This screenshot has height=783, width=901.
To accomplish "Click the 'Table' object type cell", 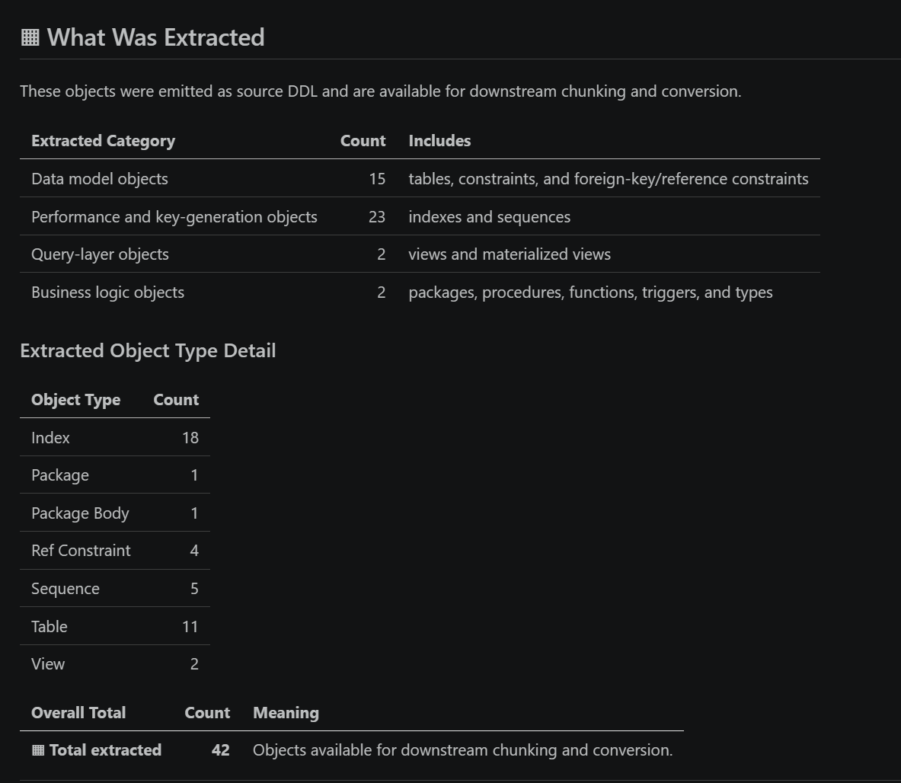I will click(50, 626).
